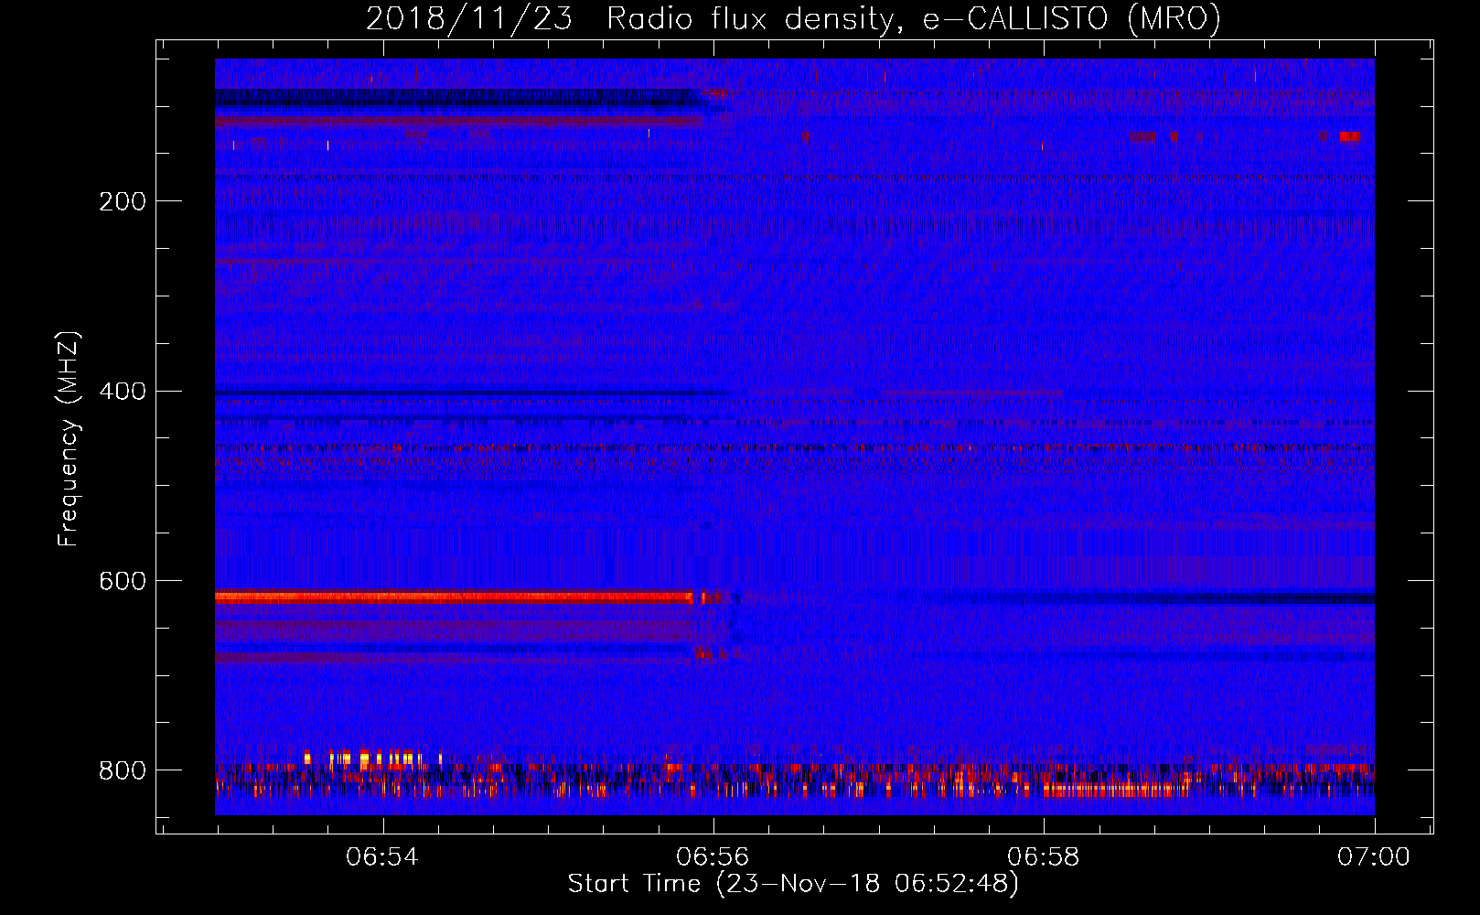1480x915 pixels.
Task: Click the 'Frequency (MHZ)' axis label
Action: 68,439
